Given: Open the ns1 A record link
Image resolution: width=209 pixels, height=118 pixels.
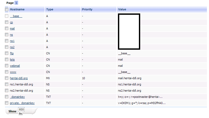Looking at the screenshot, I should (x=12, y=41).
